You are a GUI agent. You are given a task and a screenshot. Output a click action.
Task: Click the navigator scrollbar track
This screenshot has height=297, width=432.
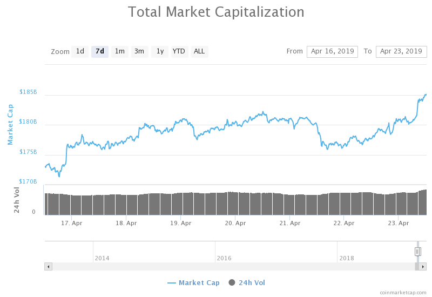point(232,266)
